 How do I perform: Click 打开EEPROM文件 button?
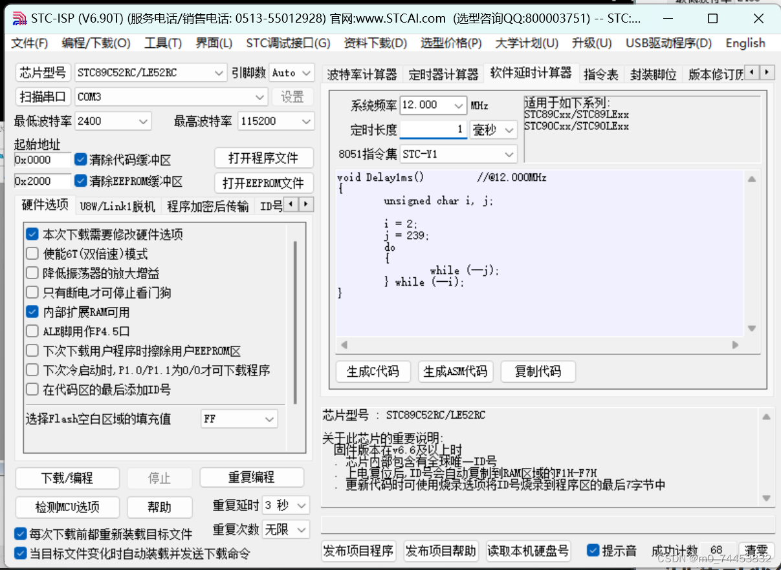tap(263, 184)
